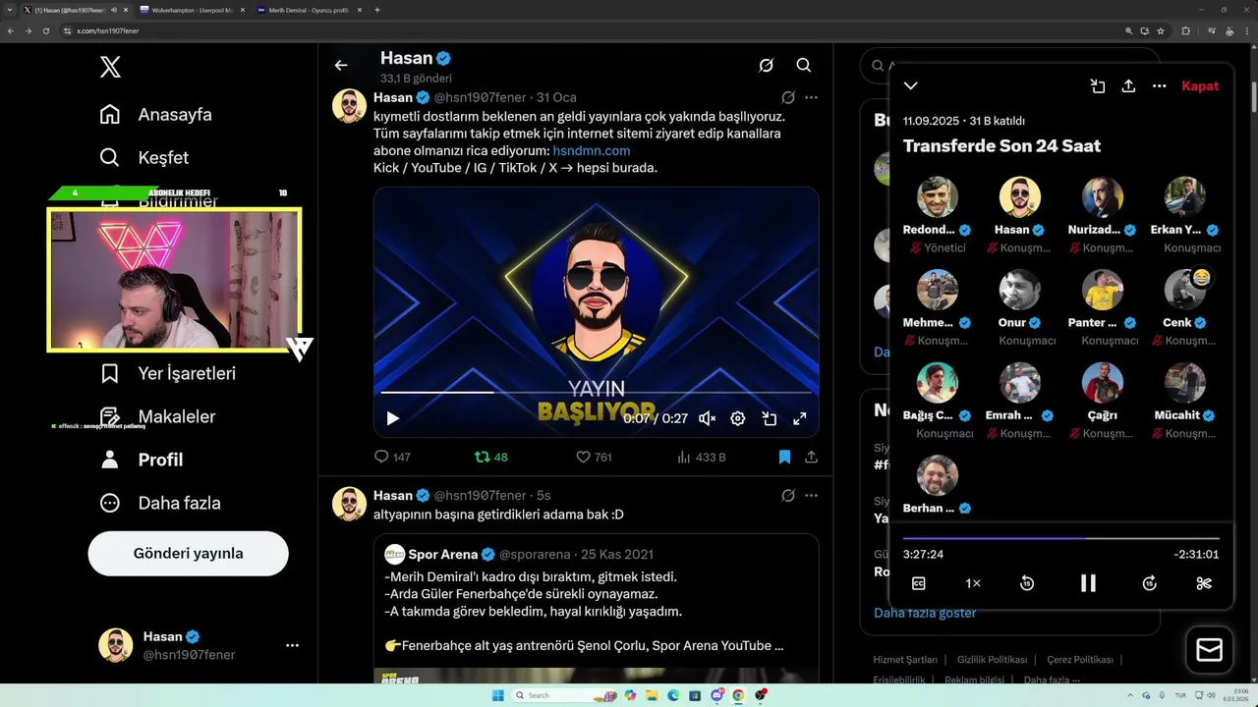Select Profil in sidebar
This screenshot has width=1258, height=707.
(x=141, y=460)
